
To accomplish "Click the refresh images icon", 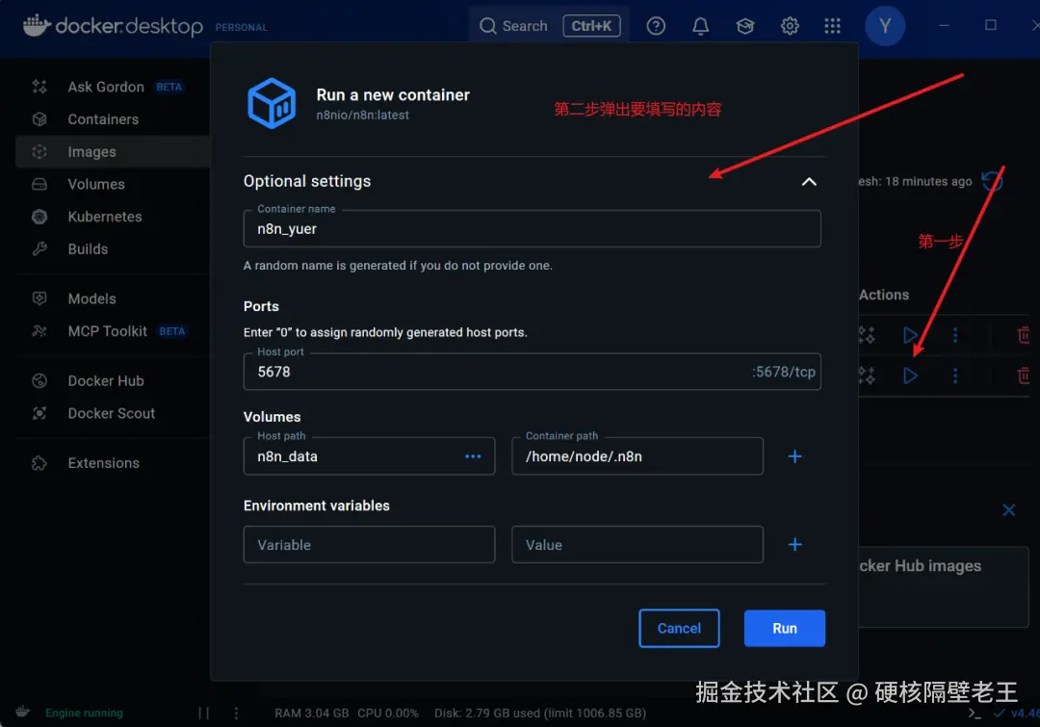I will pos(992,180).
